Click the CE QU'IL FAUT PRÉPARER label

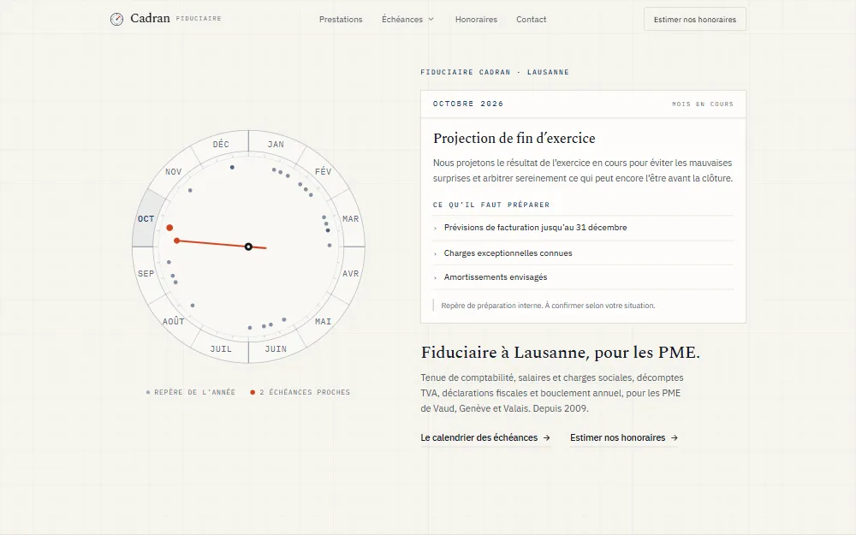click(x=491, y=205)
